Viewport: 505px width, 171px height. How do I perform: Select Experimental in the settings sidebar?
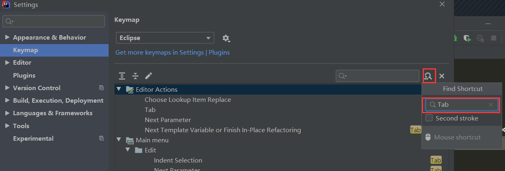coord(33,138)
